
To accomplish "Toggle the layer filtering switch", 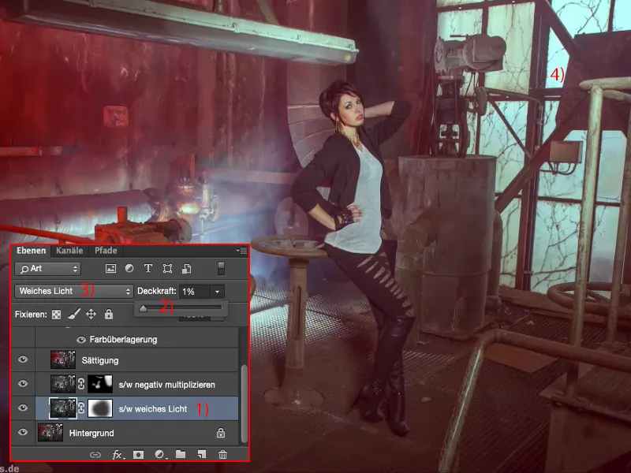I will [221, 269].
